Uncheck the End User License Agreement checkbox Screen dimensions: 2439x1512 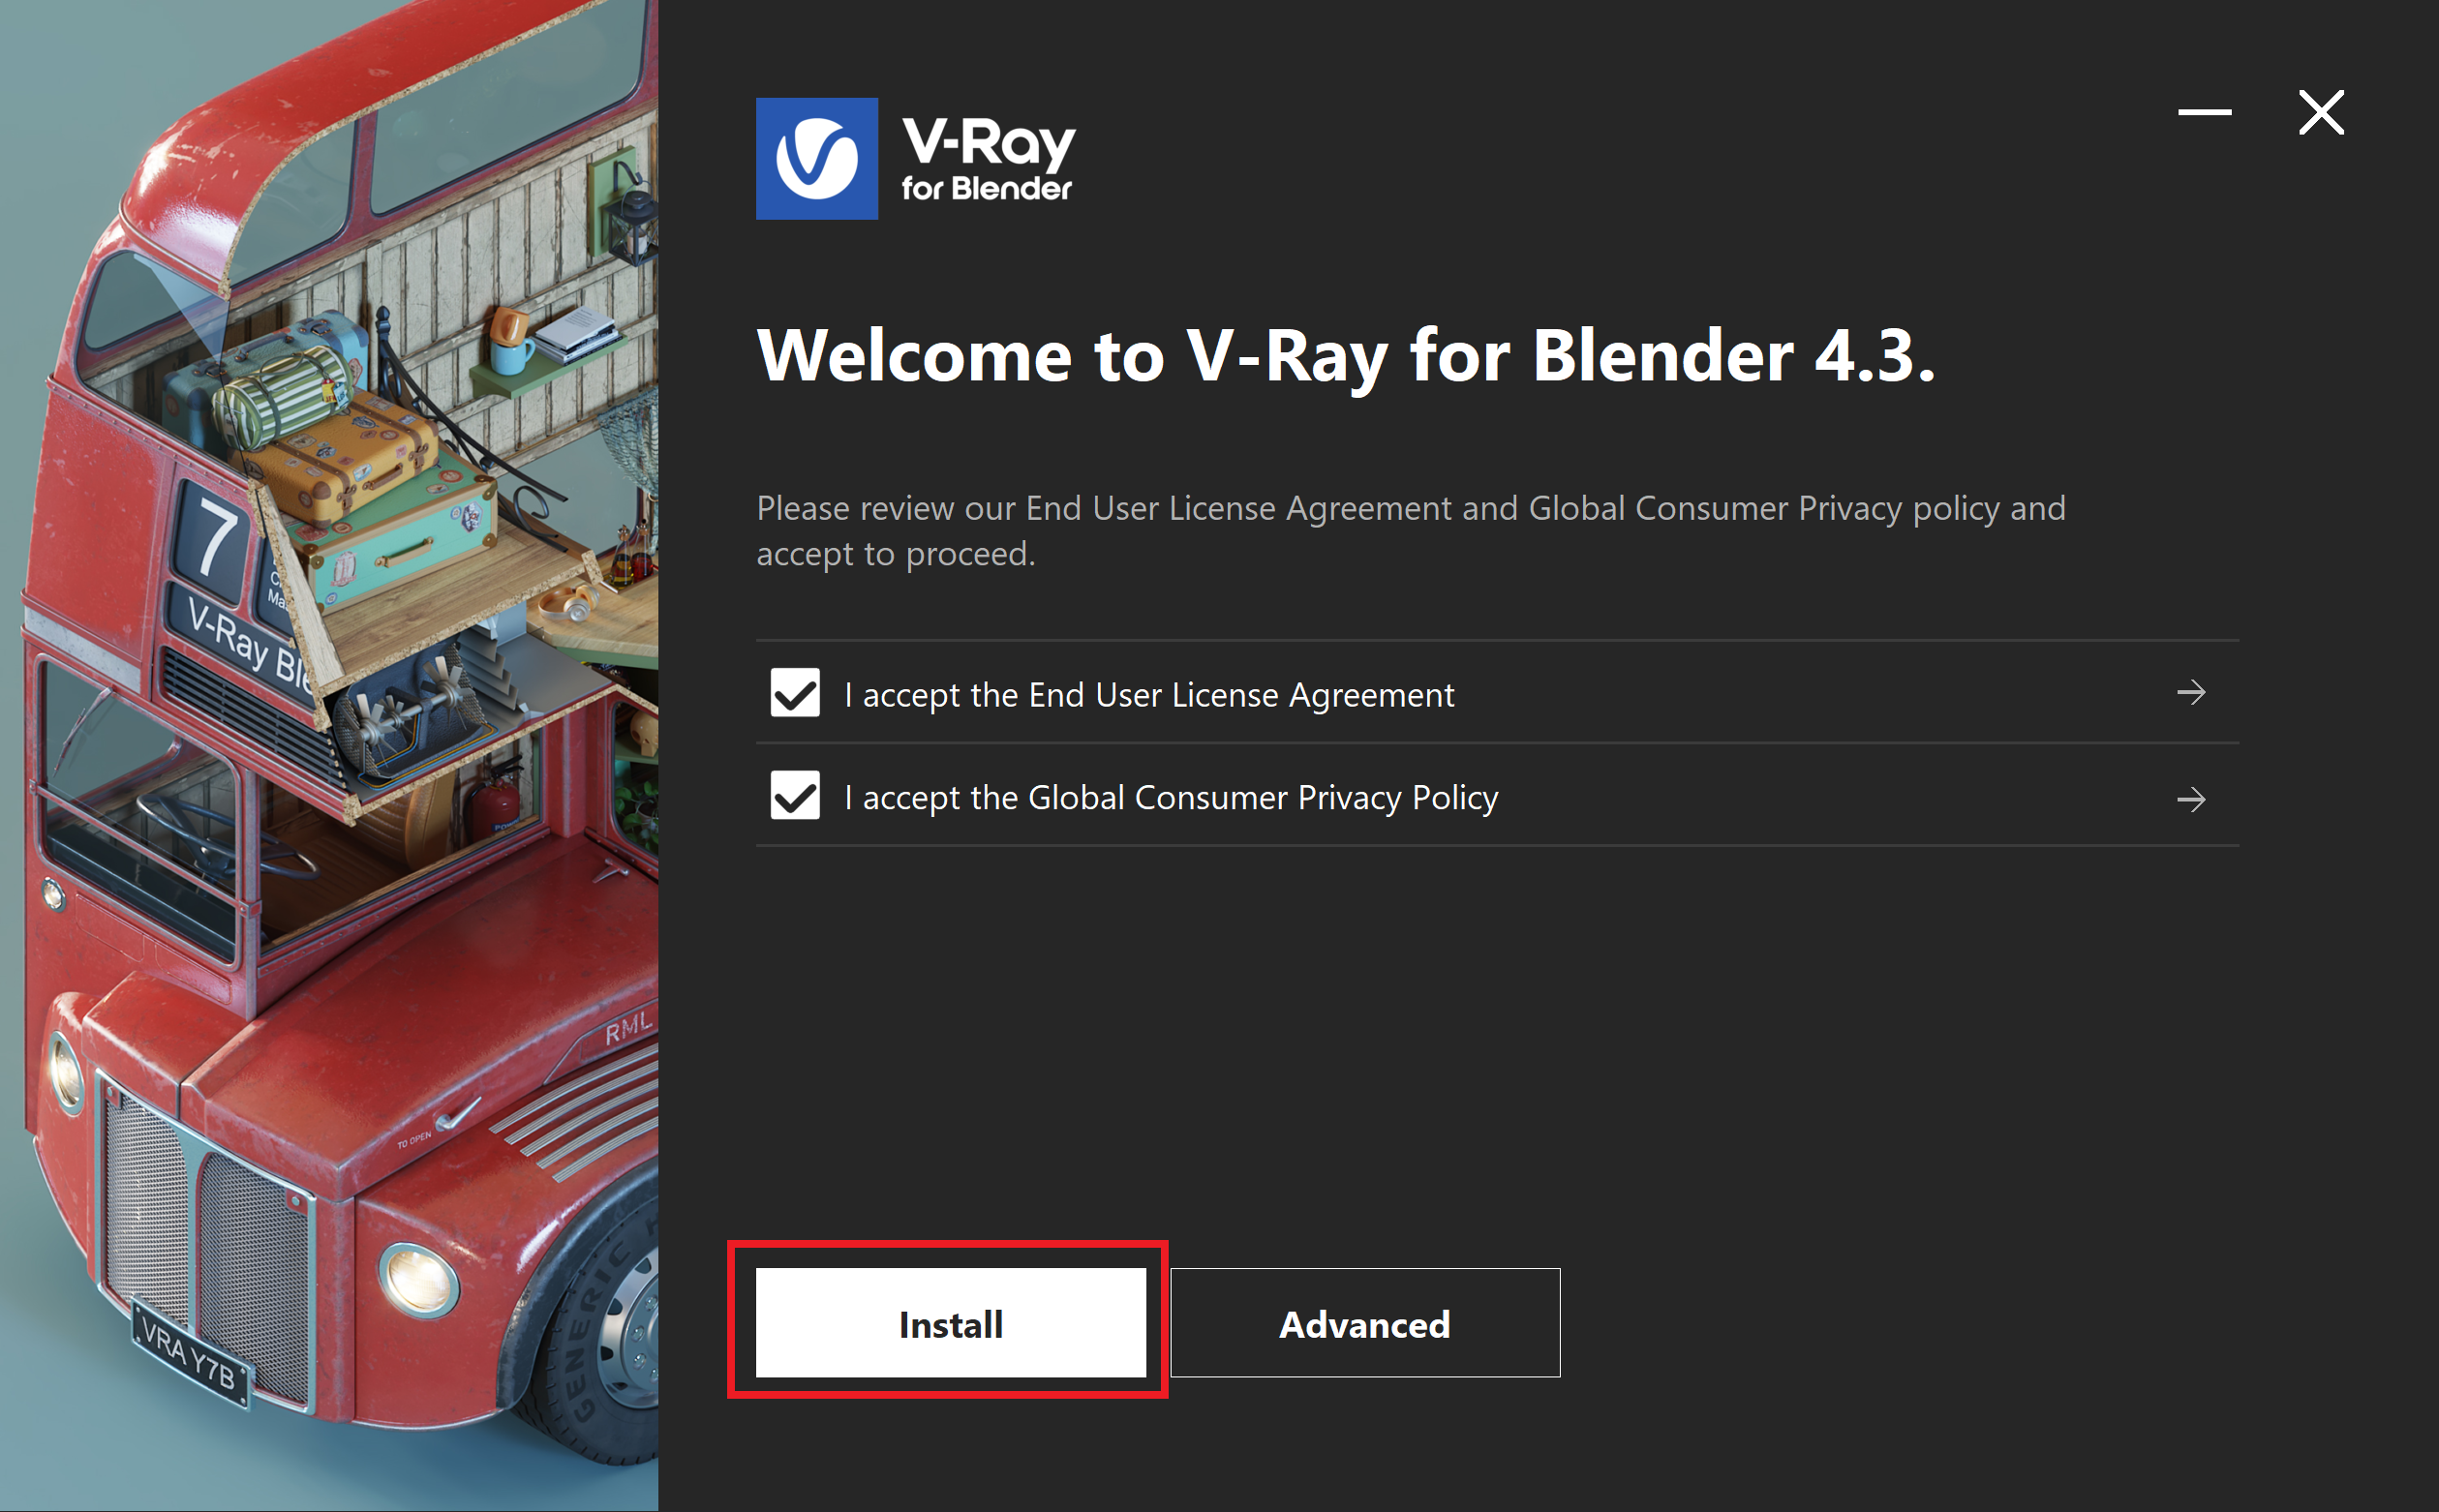[x=795, y=693]
